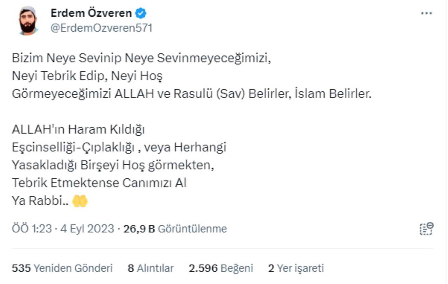This screenshot has width=448, height=284.
Task: Click the 2 Yer işareti bookmark count
Action: (296, 268)
